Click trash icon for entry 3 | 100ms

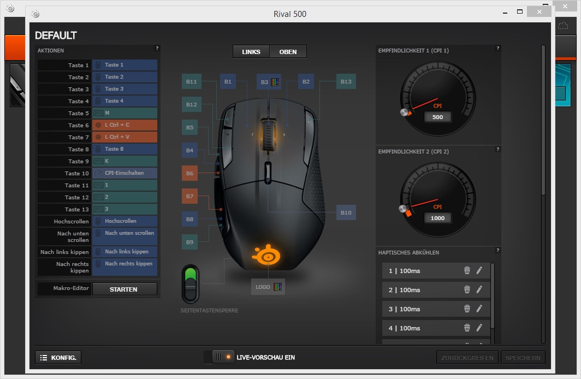(467, 309)
